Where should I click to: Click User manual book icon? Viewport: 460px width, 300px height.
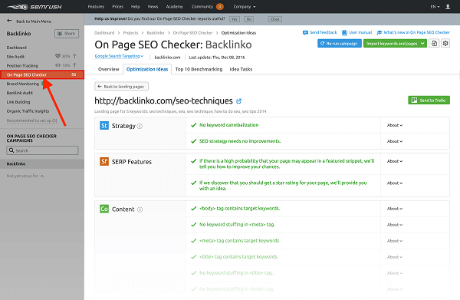pos(344,32)
